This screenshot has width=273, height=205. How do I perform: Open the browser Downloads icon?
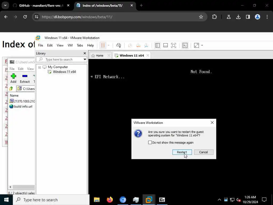pos(238,17)
